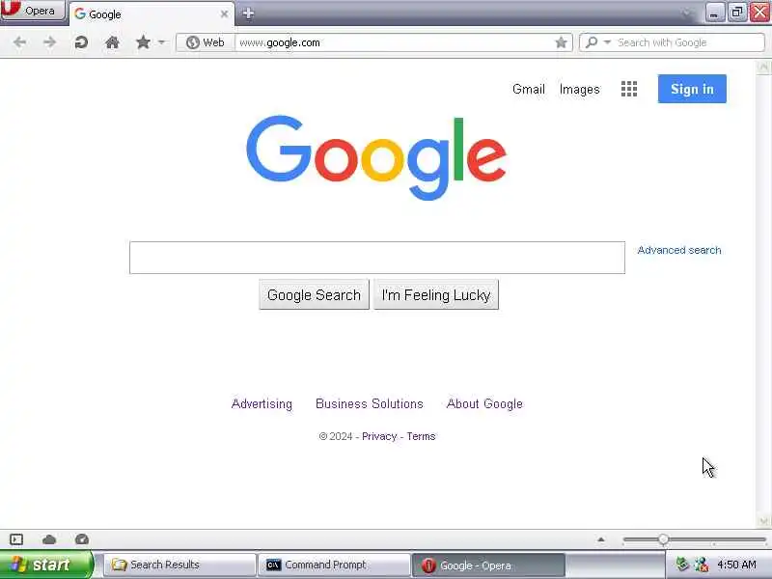
Task: Reload the current page
Action: (81, 42)
